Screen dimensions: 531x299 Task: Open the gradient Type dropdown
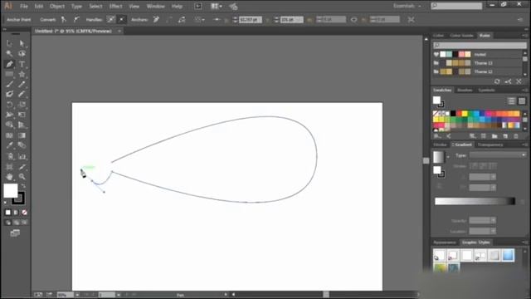pos(498,155)
